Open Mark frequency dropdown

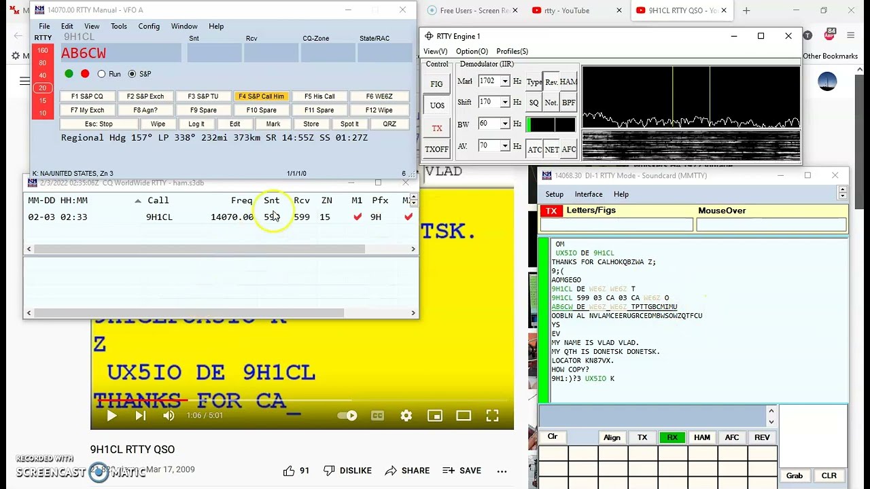[x=505, y=81]
